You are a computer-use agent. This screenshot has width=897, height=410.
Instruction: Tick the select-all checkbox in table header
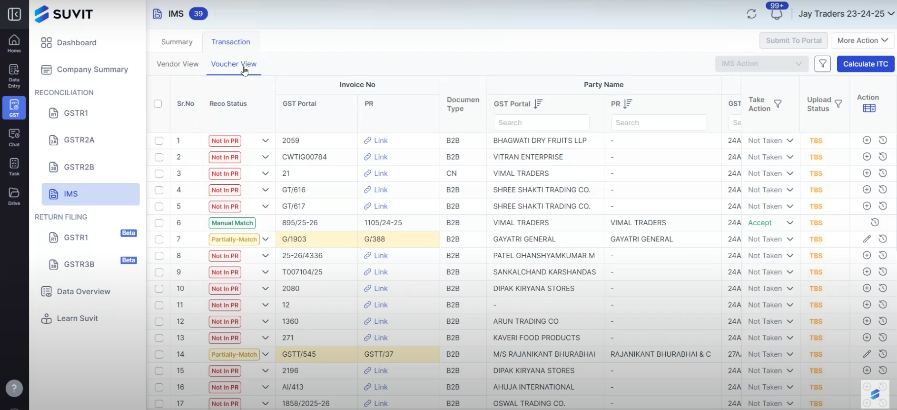click(x=158, y=104)
